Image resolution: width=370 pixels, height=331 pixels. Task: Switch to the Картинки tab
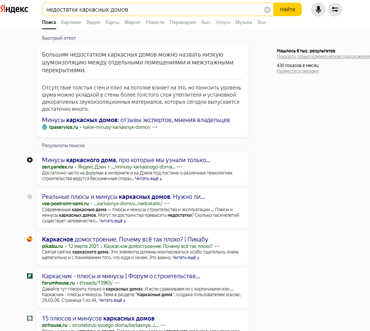tap(71, 22)
